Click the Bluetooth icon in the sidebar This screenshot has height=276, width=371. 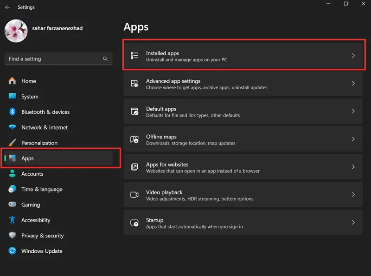pyautogui.click(x=13, y=112)
